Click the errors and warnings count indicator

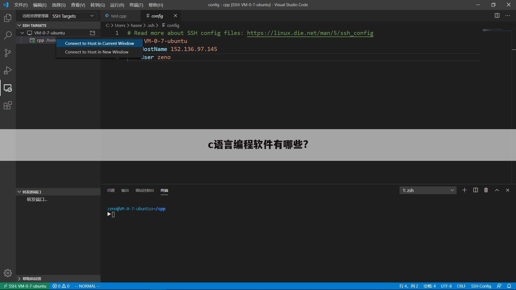point(61,286)
